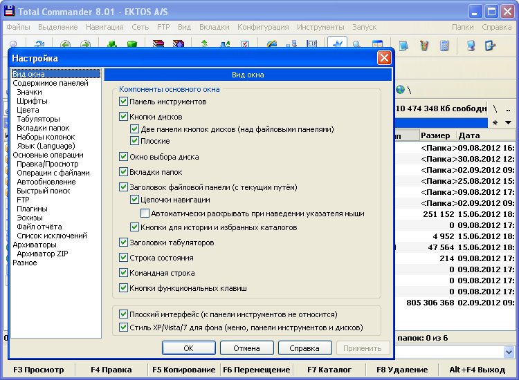Toggle the Кнопки дисков checkbox
Screen dimensions: 519x380
tap(123, 116)
